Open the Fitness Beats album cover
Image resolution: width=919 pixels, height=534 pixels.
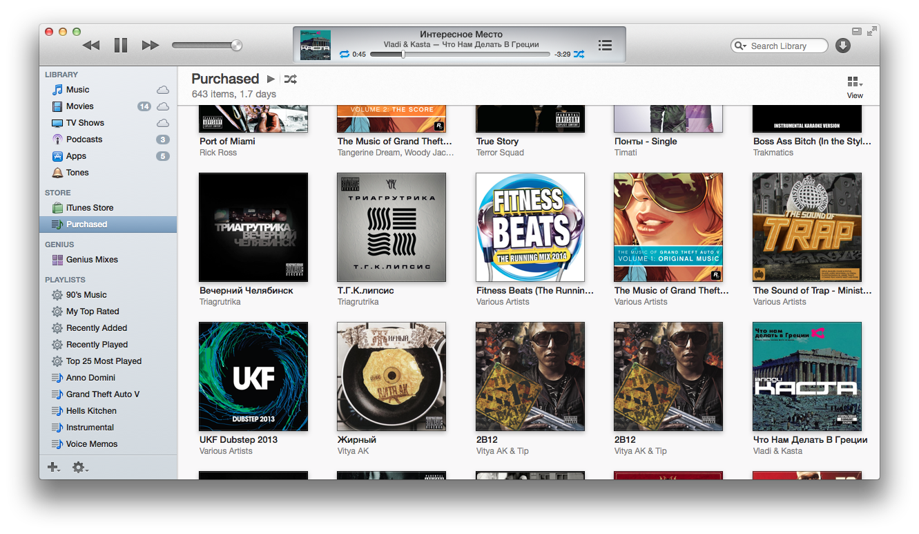[530, 227]
